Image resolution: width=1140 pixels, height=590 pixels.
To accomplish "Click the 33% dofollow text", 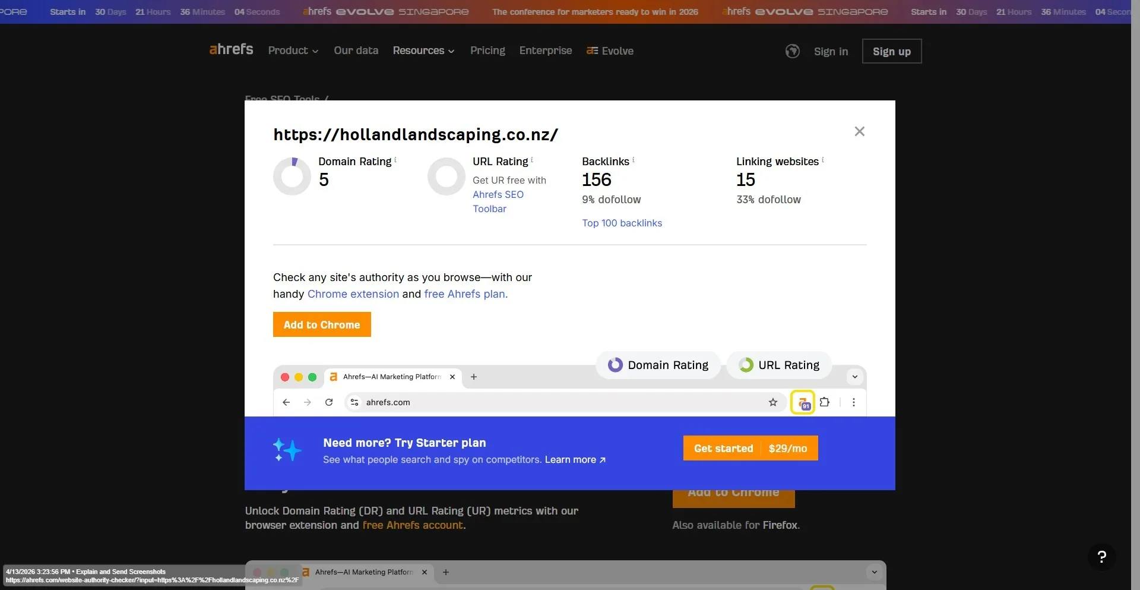I will [768, 200].
